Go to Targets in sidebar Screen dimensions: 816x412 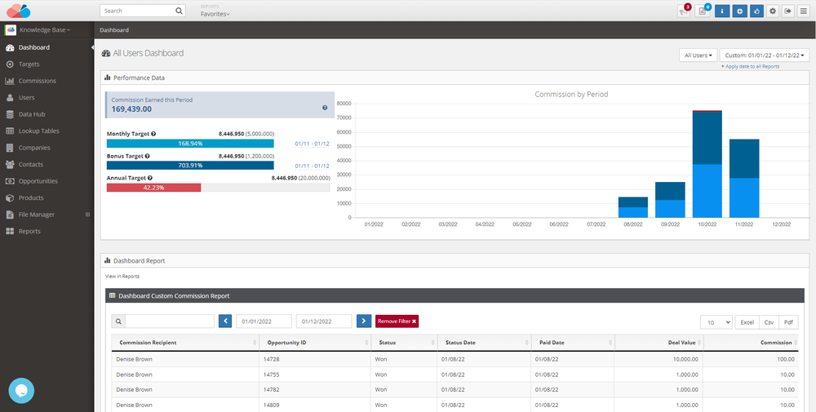(x=29, y=64)
